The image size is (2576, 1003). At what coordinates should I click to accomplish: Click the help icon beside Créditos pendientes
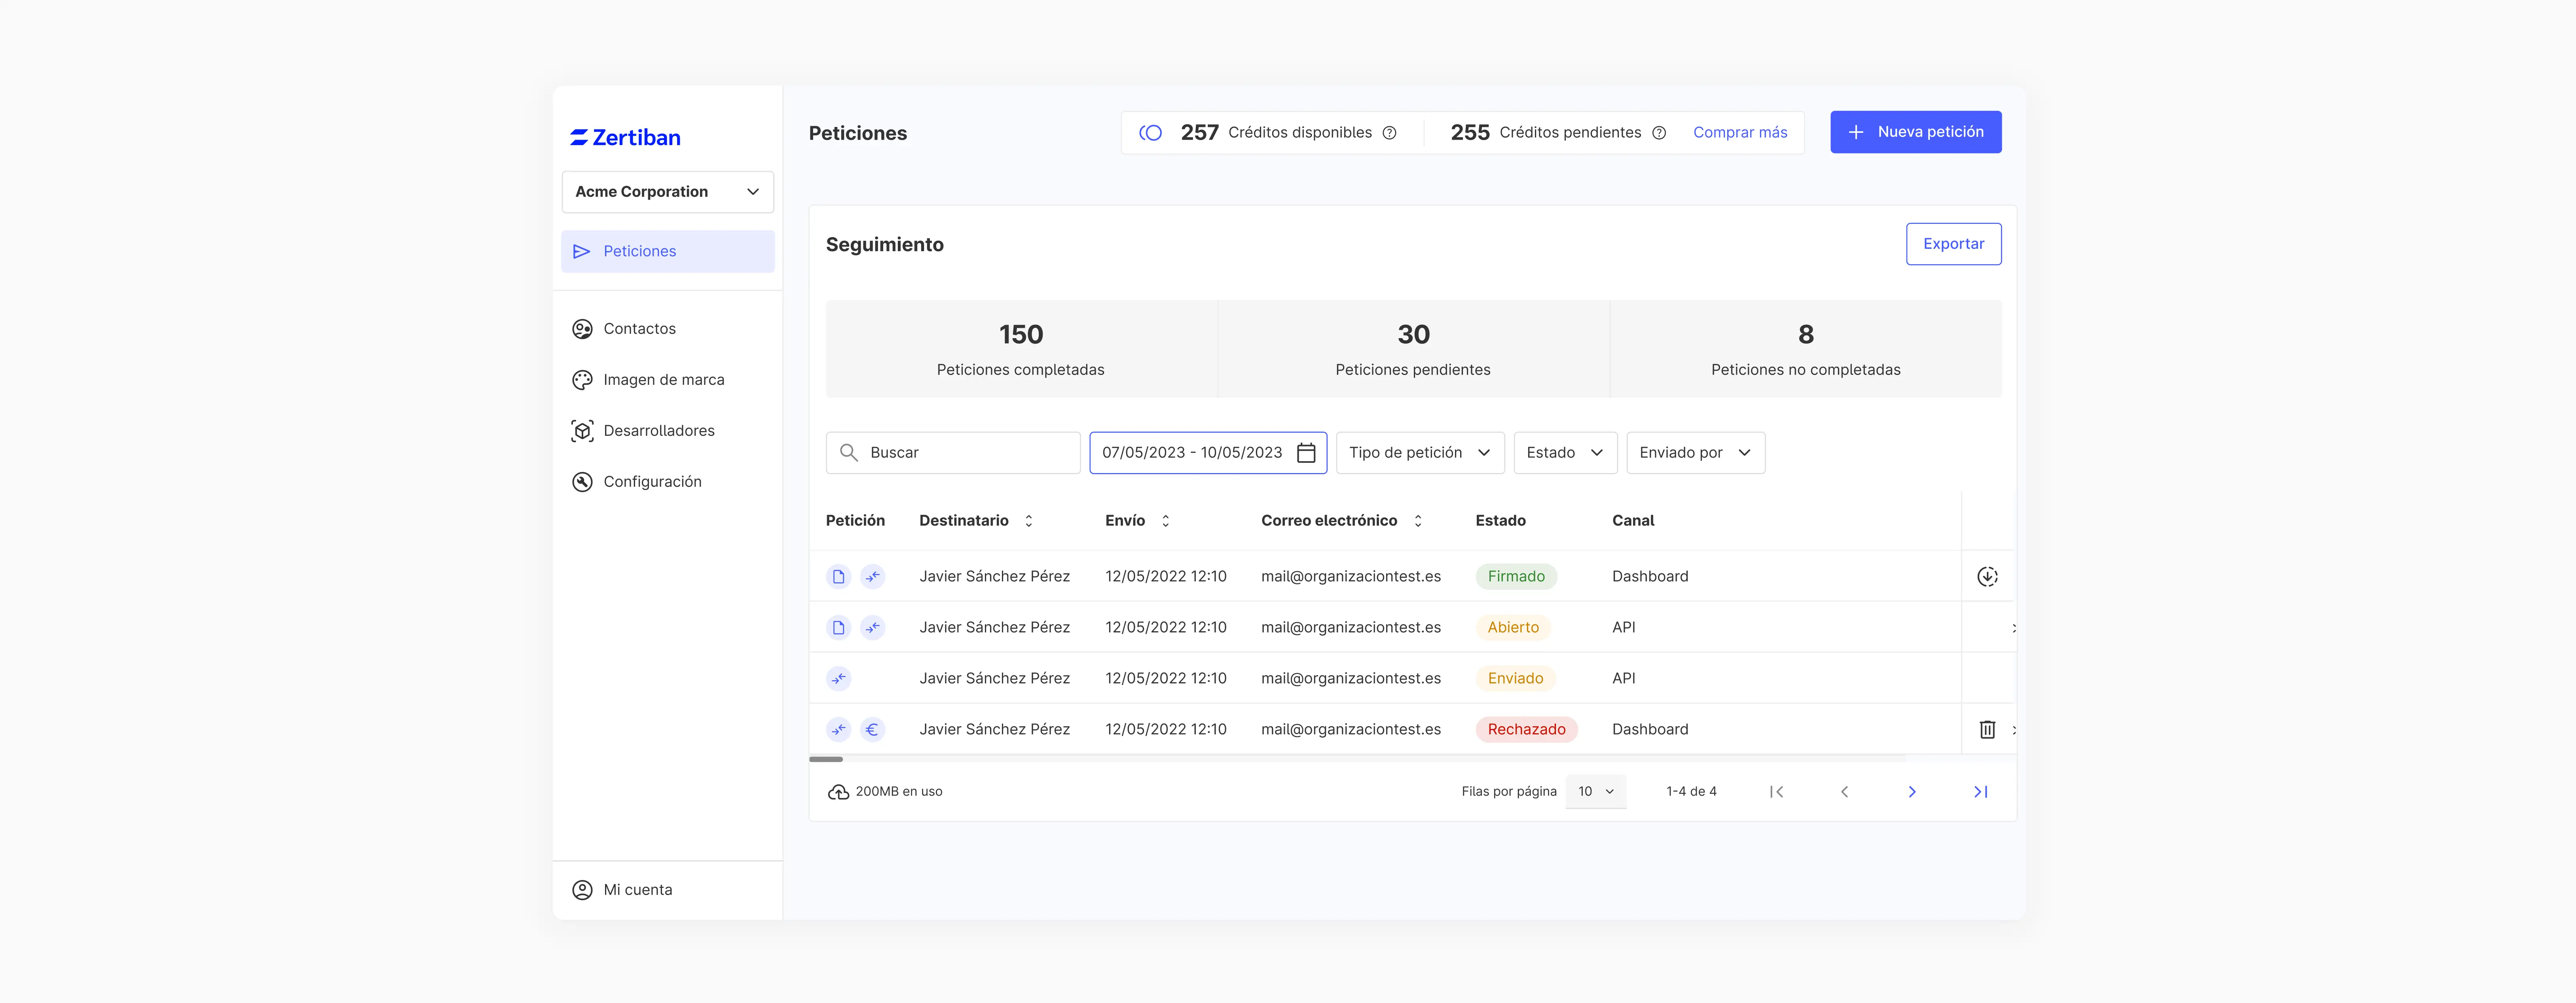coord(1659,133)
